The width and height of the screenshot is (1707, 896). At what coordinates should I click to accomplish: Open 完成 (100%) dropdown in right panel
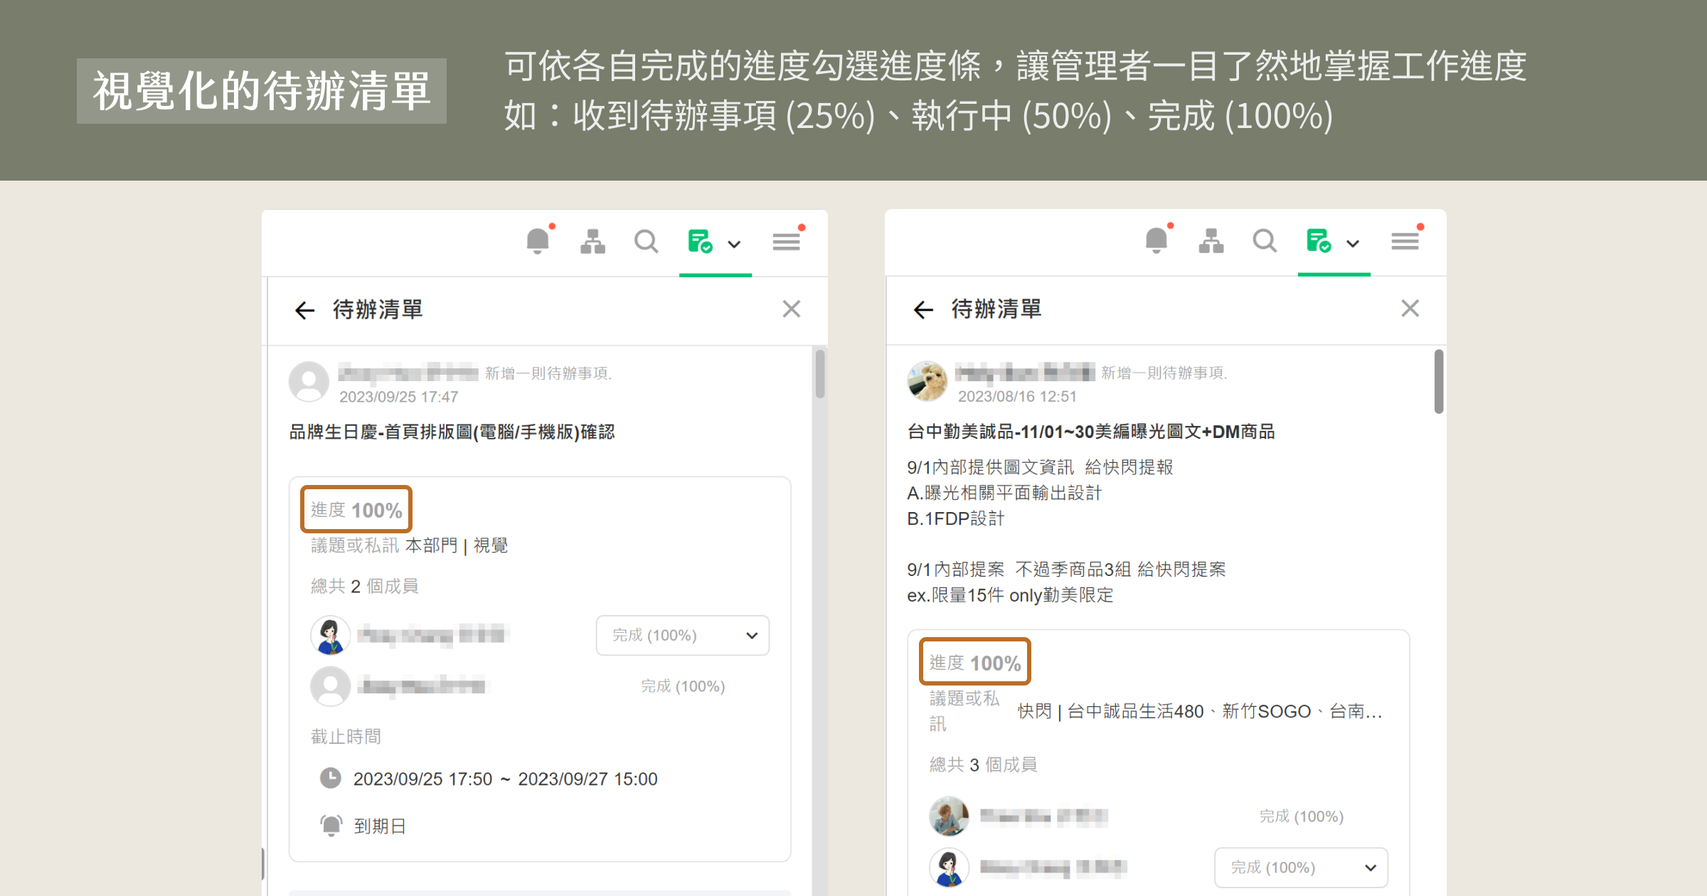[1301, 868]
